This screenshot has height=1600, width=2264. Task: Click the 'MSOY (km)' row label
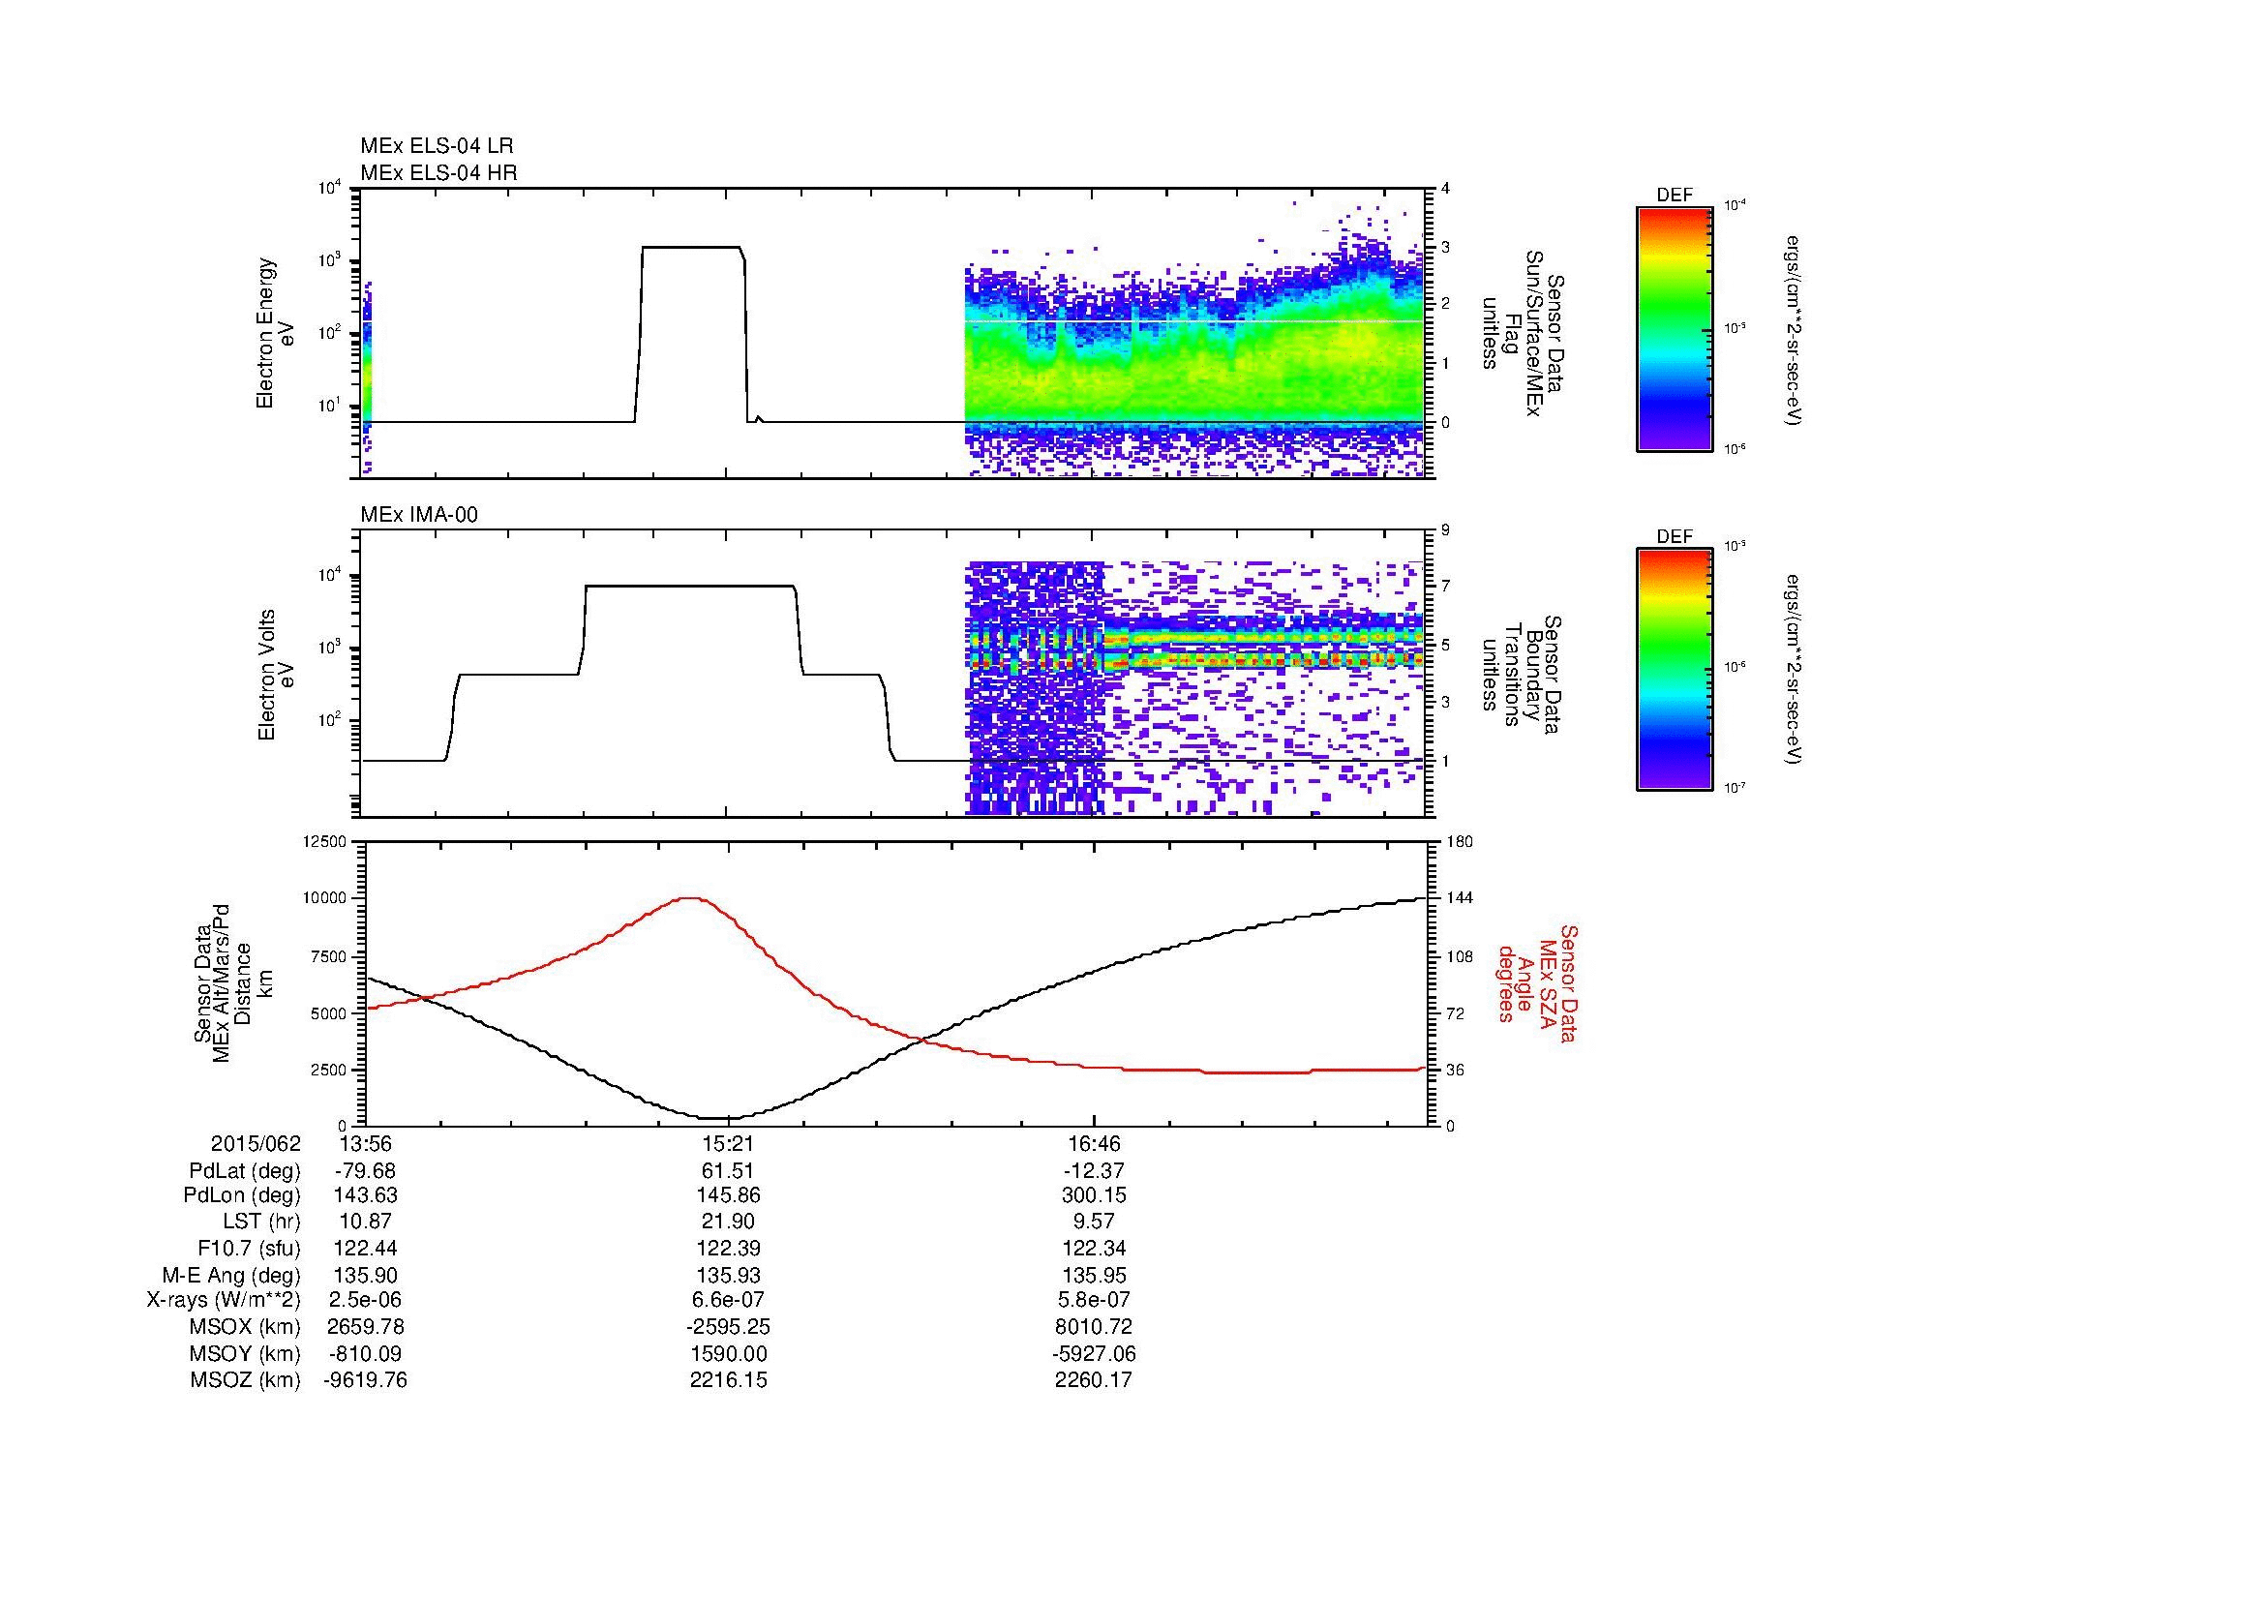tap(245, 1353)
